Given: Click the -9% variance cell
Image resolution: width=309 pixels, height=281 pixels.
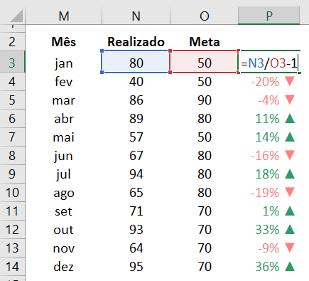Looking at the screenshot, I should (269, 248).
